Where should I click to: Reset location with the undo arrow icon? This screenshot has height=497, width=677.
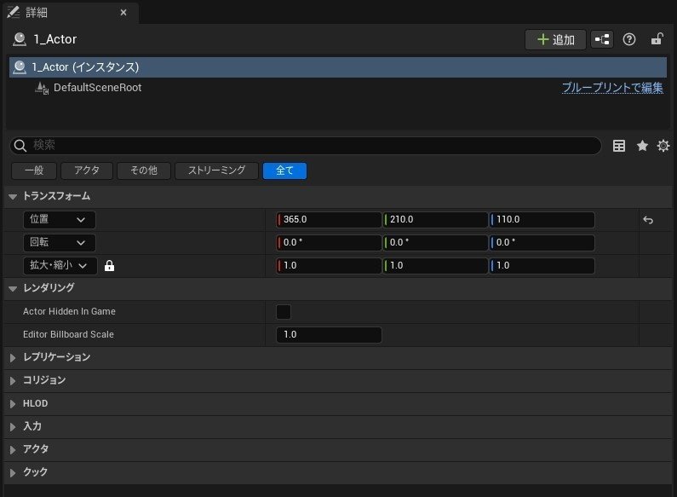point(648,220)
